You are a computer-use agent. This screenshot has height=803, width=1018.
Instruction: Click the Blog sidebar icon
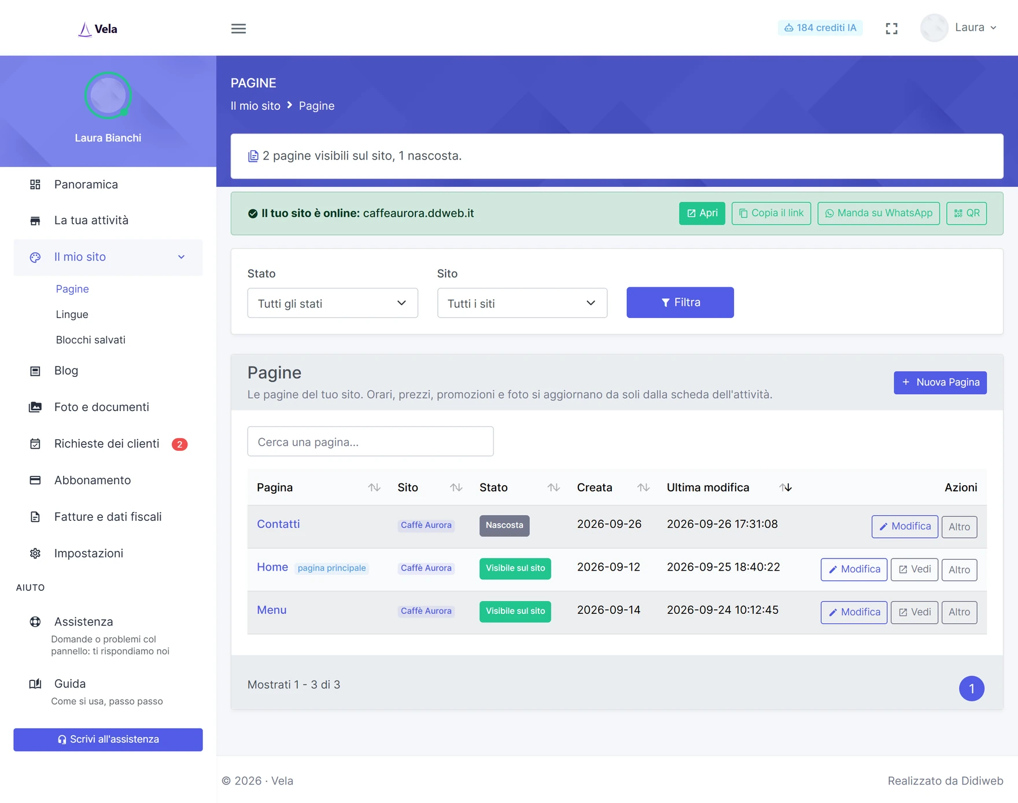(x=35, y=371)
